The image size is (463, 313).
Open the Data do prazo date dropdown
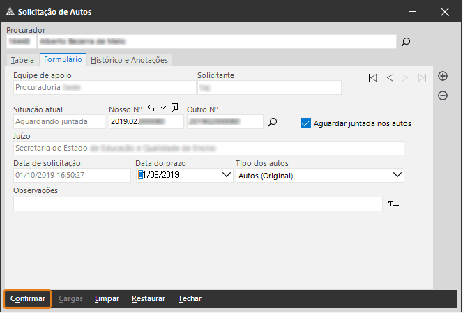click(x=227, y=175)
